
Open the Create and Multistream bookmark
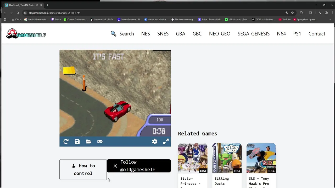(x=157, y=20)
